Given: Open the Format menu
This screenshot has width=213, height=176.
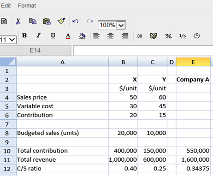Looking at the screenshot, I should click(27, 6).
